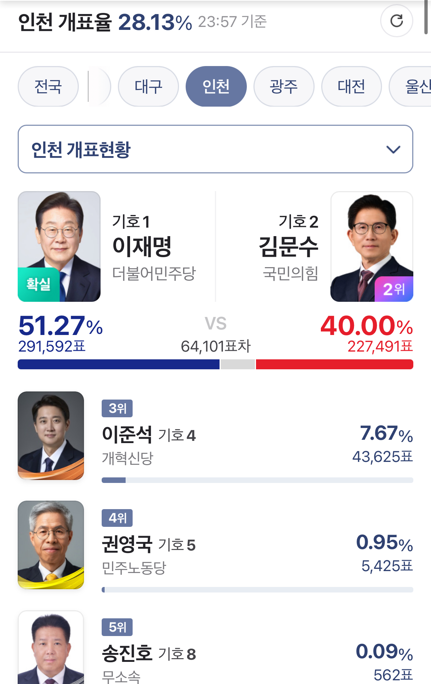Viewport: 431px width, 684px height.
Task: Click the red 김문수 vote share bar
Action: 334,364
